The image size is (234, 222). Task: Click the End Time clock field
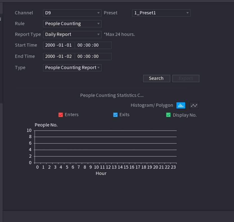(x=88, y=57)
